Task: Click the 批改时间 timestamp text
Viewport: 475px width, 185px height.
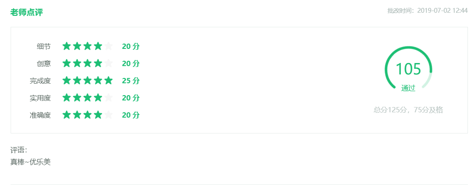Action: [x=427, y=11]
